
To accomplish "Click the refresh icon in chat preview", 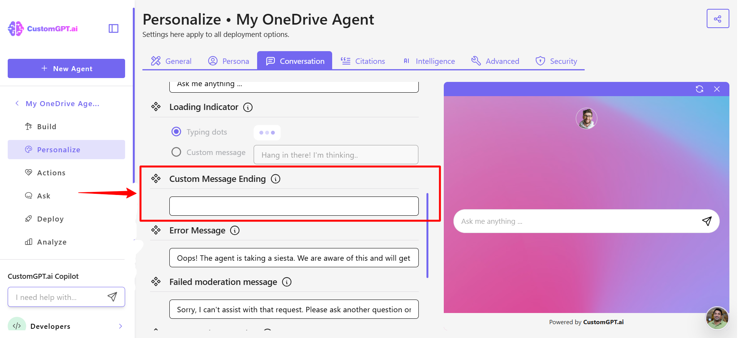I will [x=699, y=89].
